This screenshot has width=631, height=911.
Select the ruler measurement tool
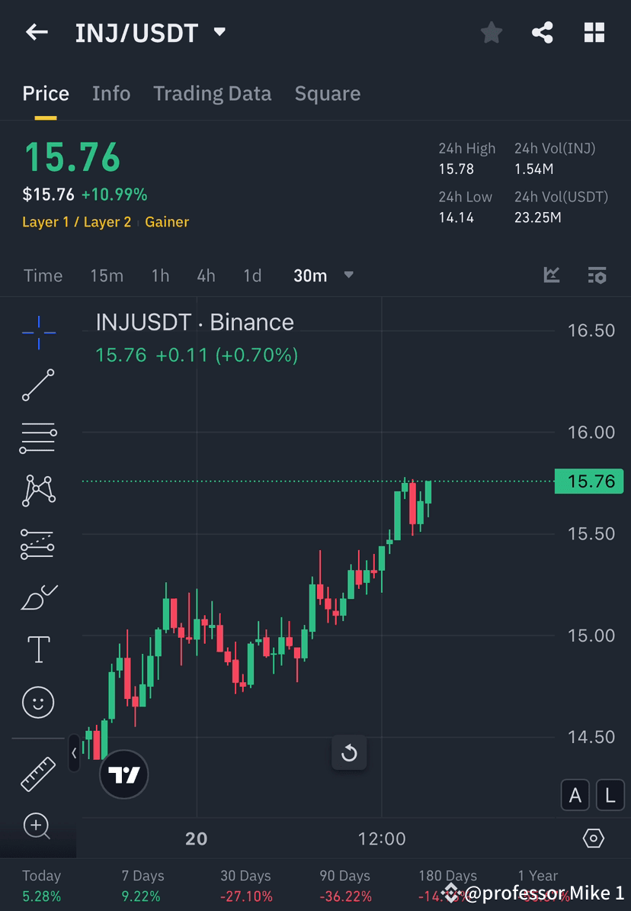[x=38, y=773]
